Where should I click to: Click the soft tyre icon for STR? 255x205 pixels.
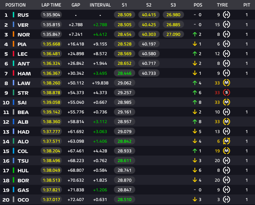227,93
